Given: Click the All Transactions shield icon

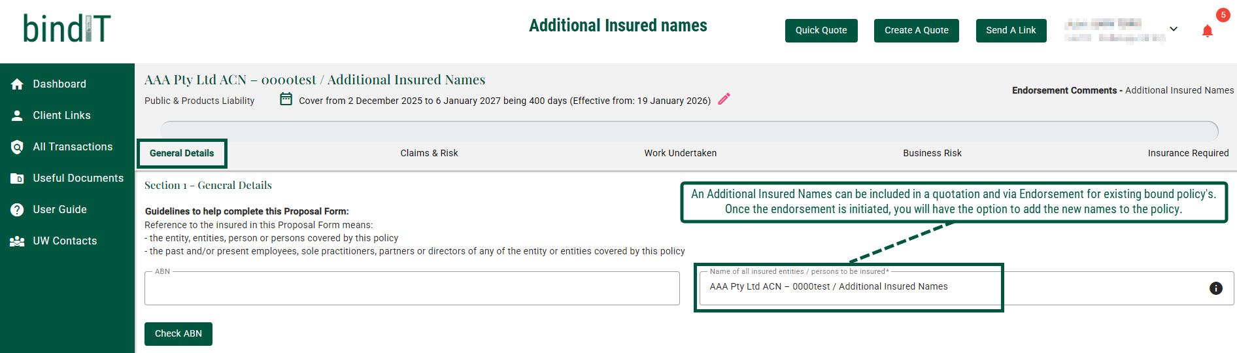Looking at the screenshot, I should (x=17, y=147).
